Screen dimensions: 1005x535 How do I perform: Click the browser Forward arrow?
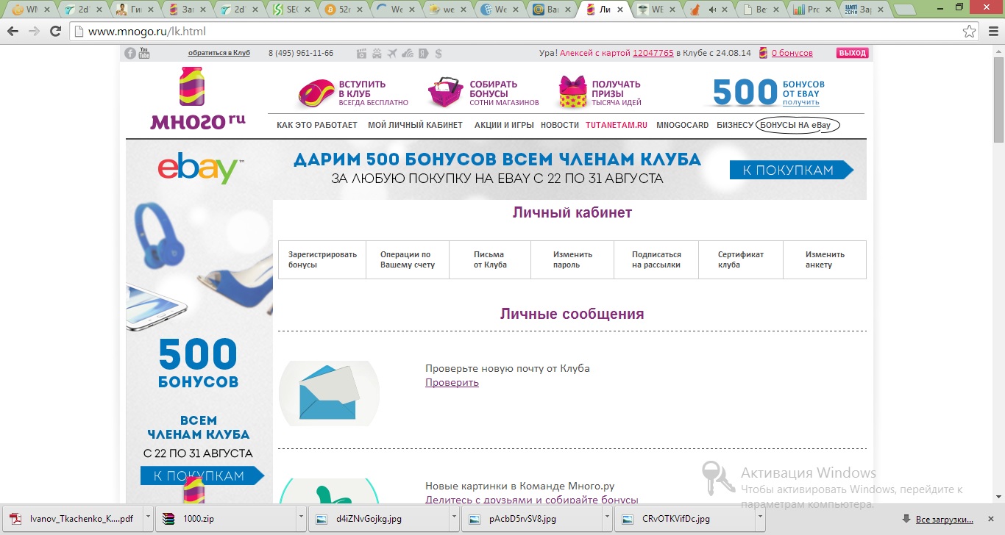click(x=34, y=32)
